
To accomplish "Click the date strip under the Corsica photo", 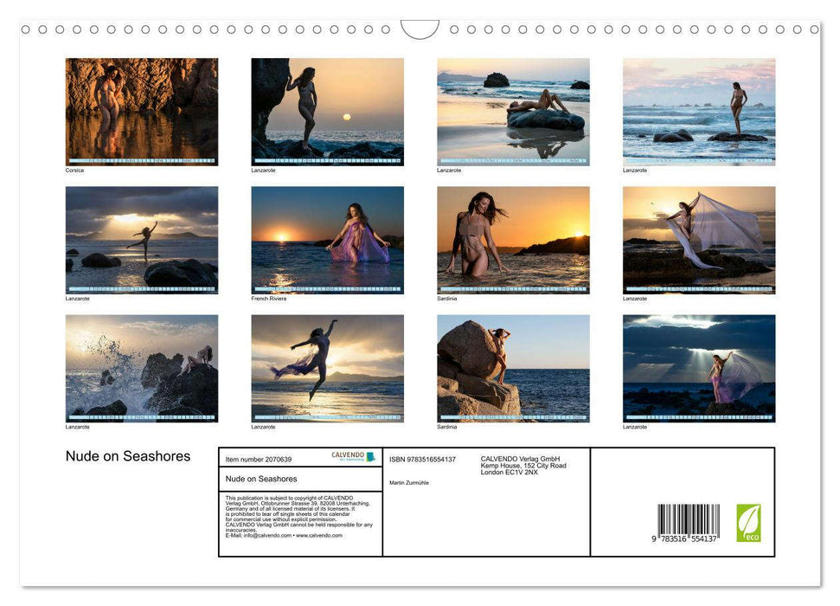I will 142,162.
